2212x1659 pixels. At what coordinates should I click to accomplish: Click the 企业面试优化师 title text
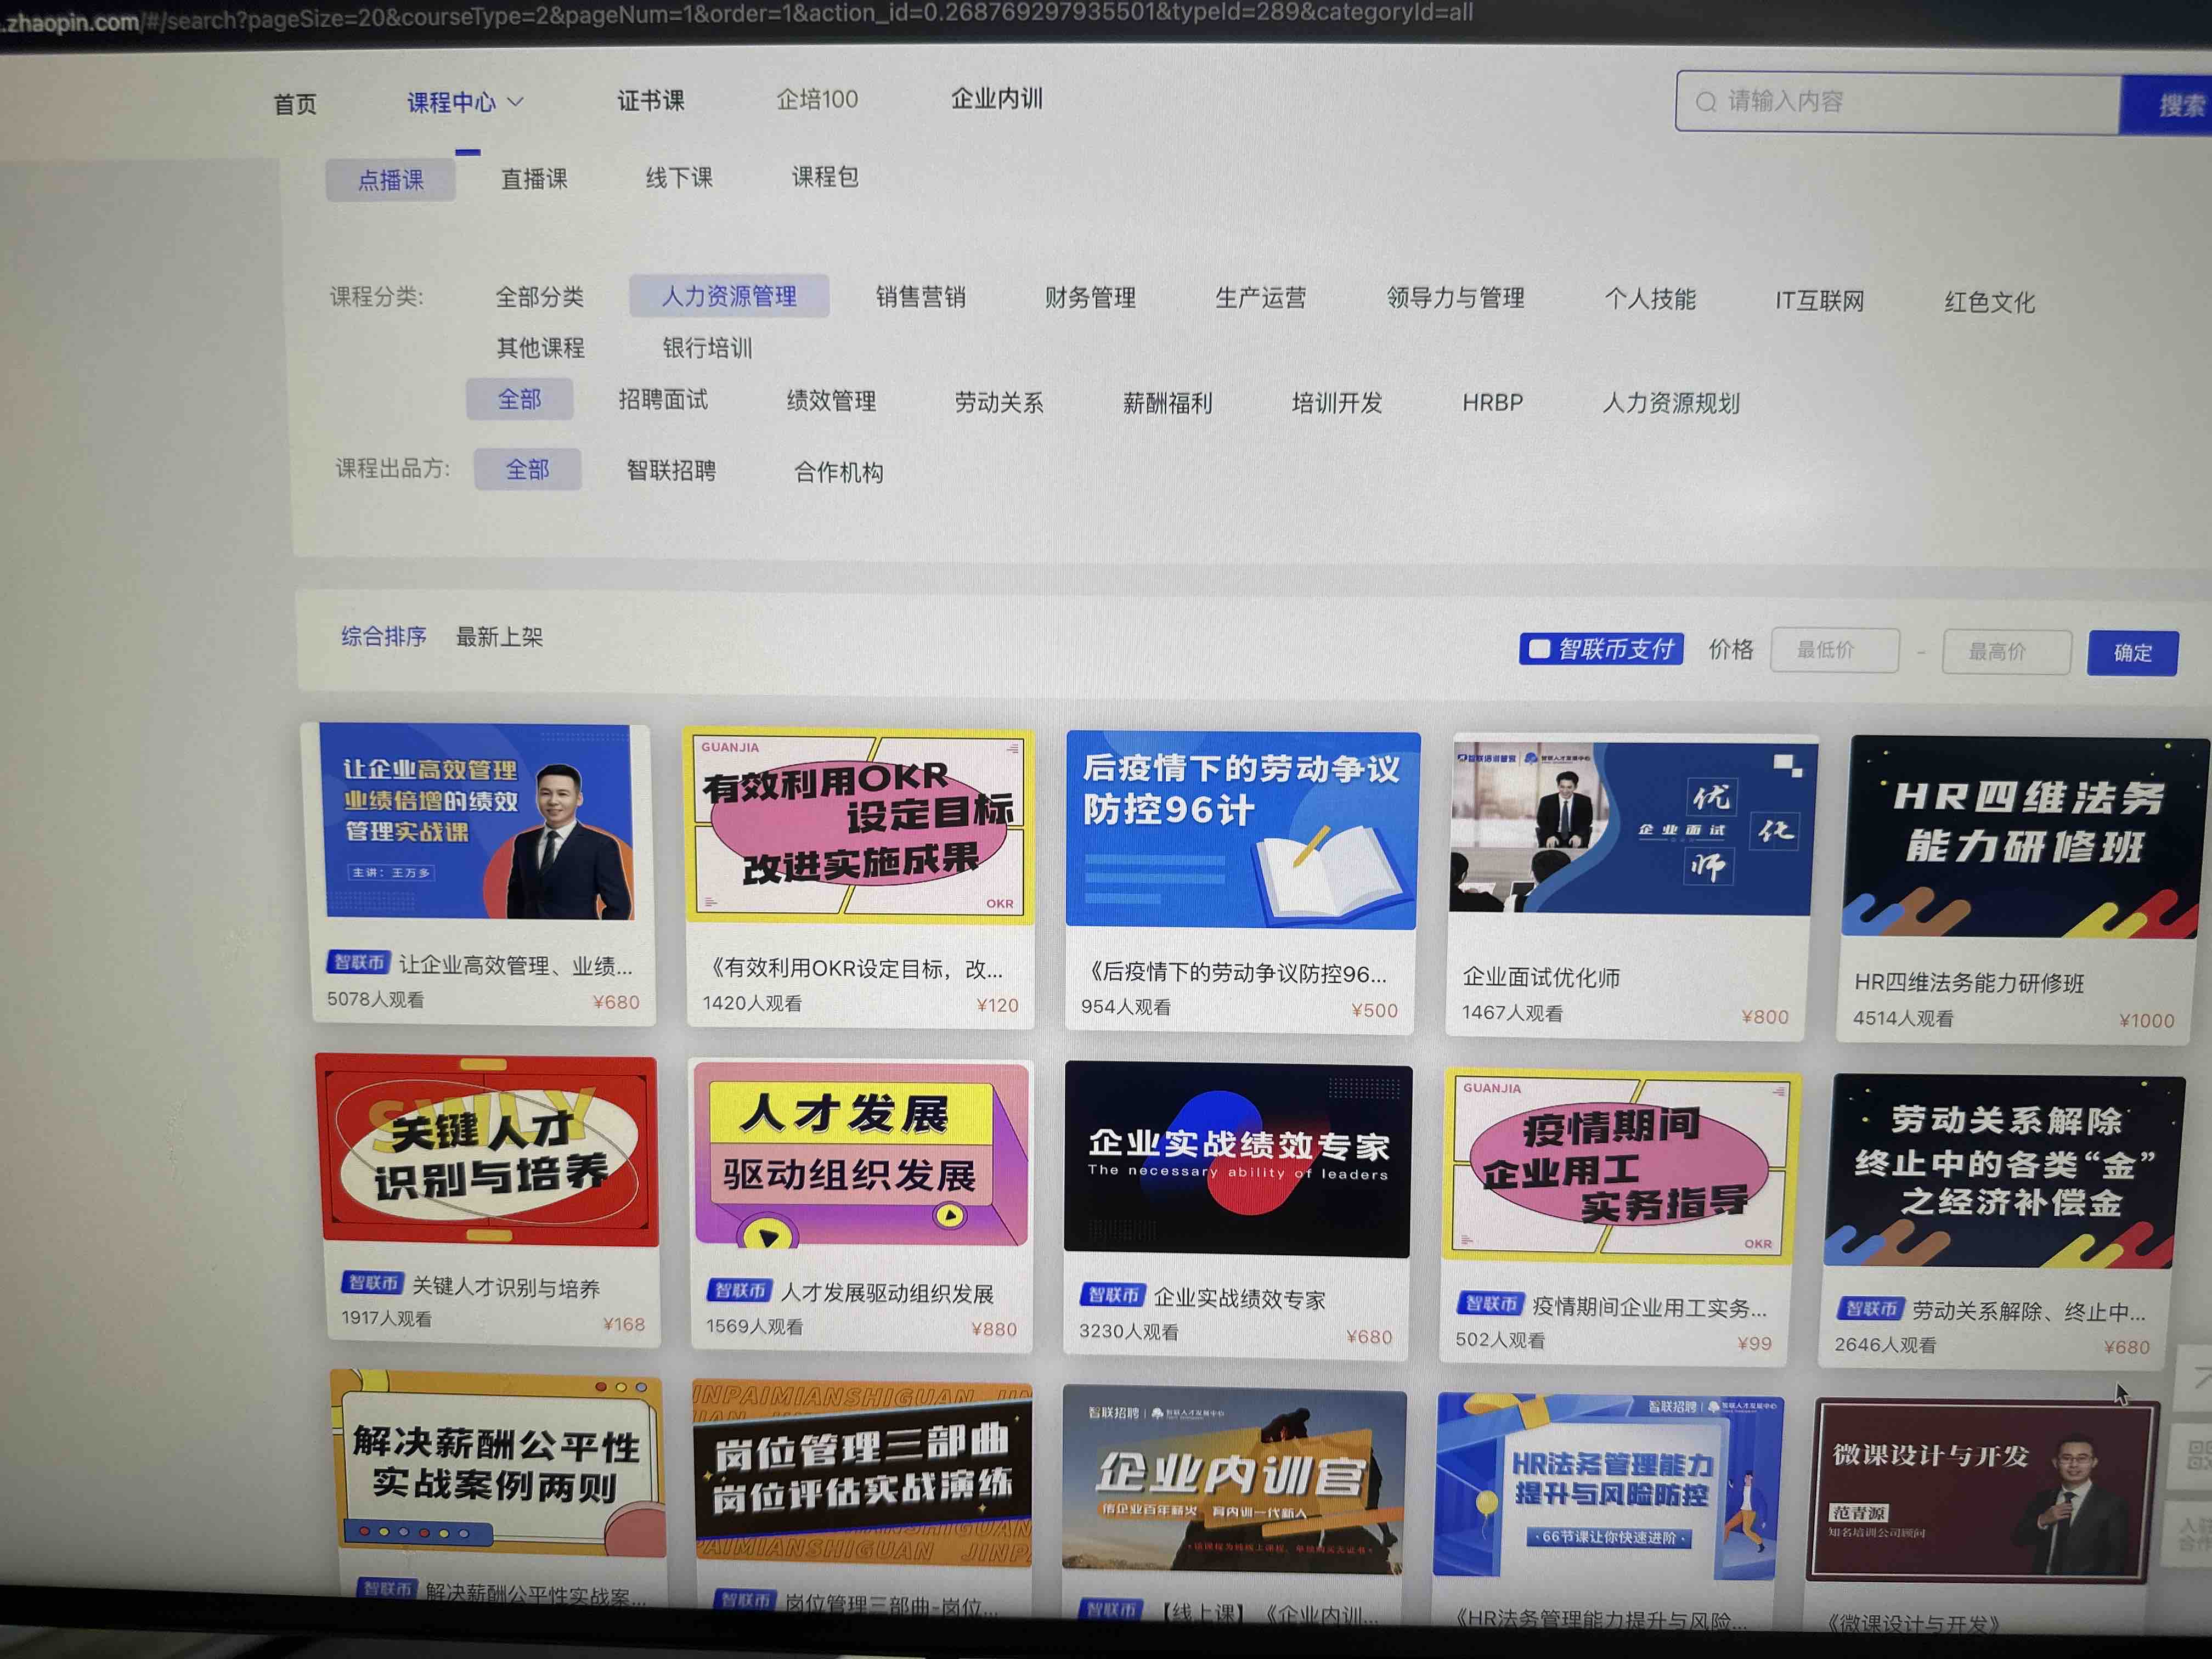(x=1541, y=978)
